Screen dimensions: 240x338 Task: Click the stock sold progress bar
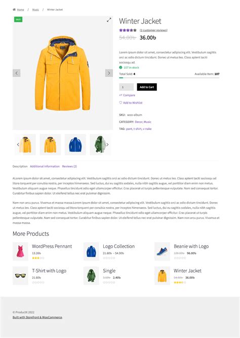[x=169, y=78]
